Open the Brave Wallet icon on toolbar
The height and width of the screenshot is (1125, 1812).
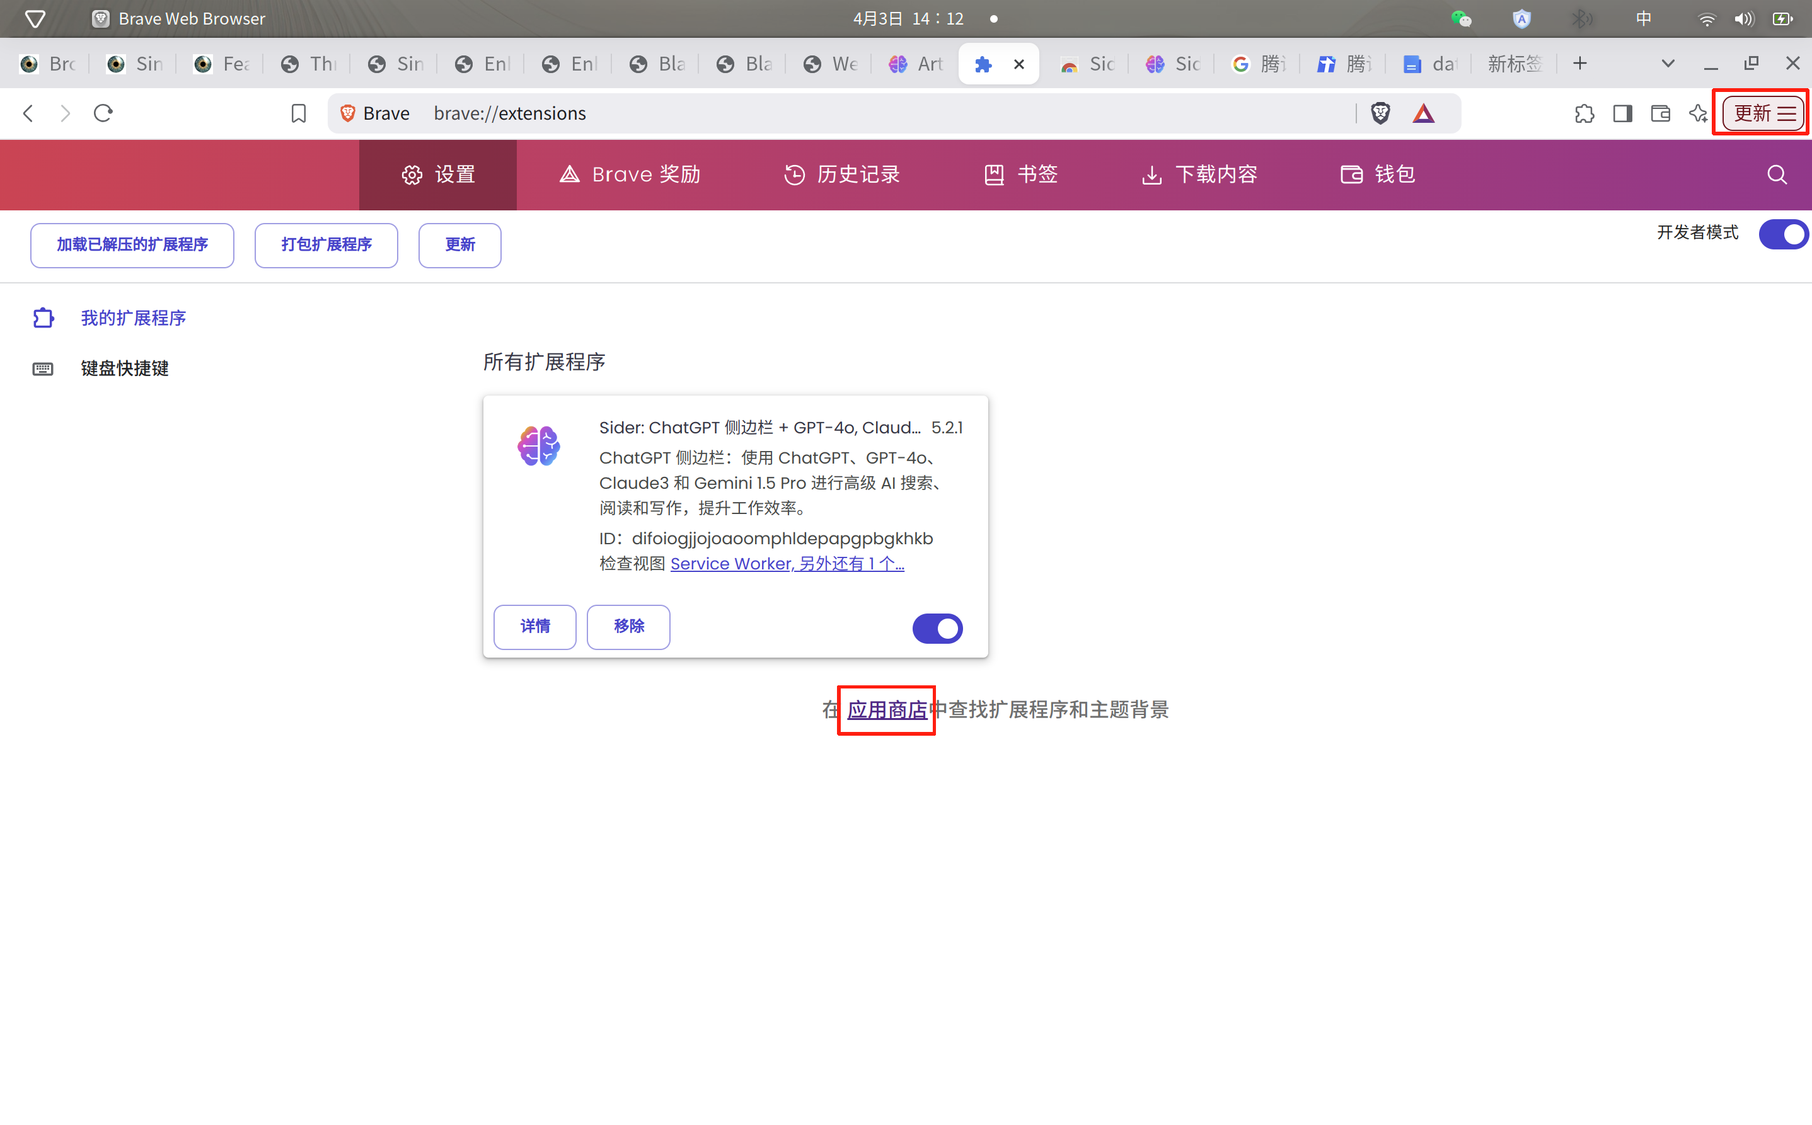click(1660, 113)
